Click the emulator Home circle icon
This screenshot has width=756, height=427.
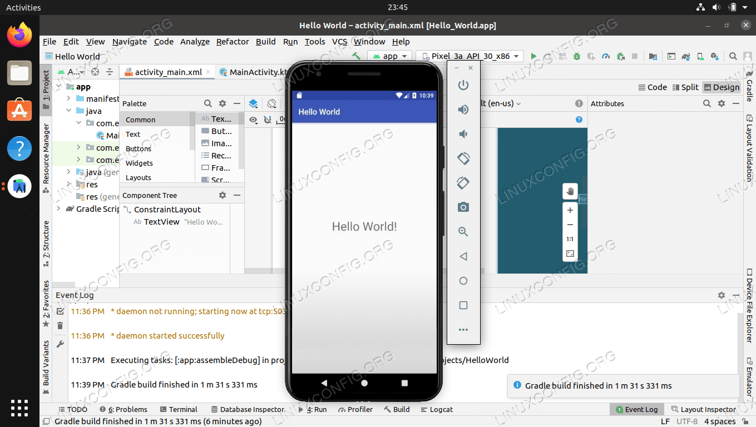pos(463,281)
